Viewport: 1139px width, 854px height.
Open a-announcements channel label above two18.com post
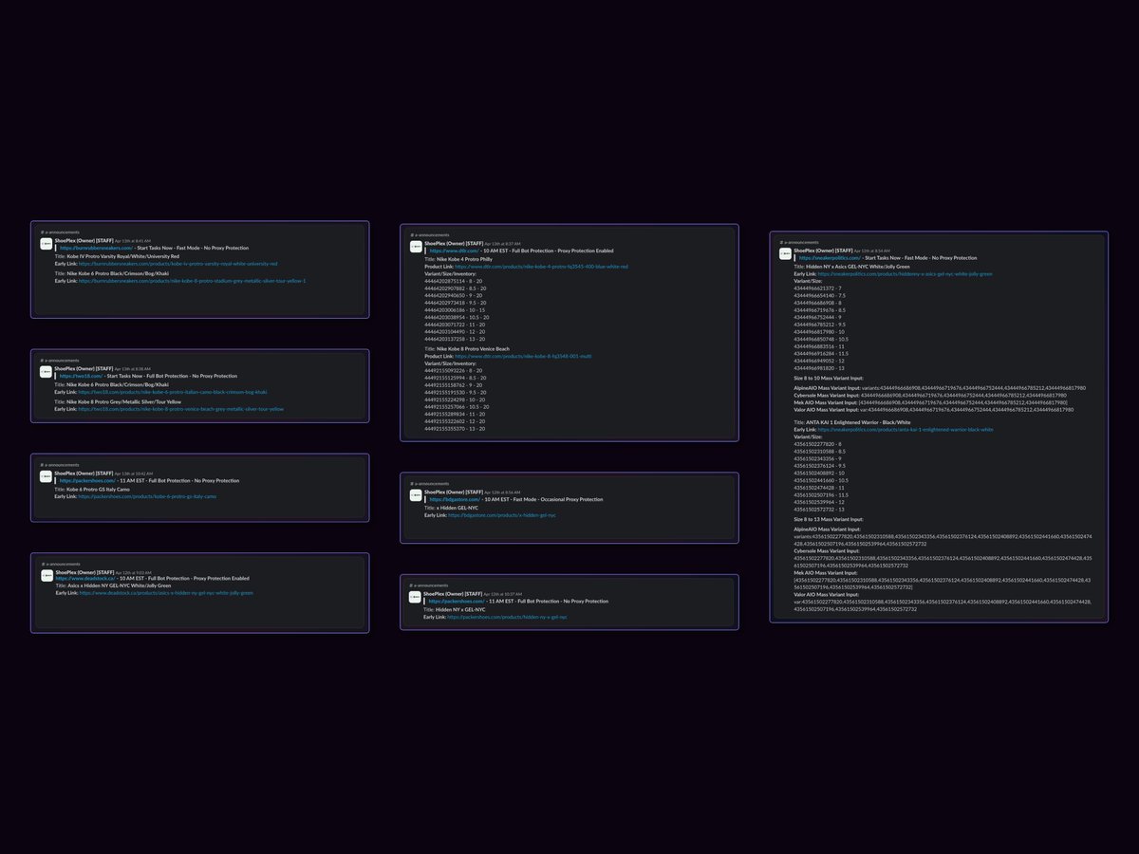click(x=60, y=360)
